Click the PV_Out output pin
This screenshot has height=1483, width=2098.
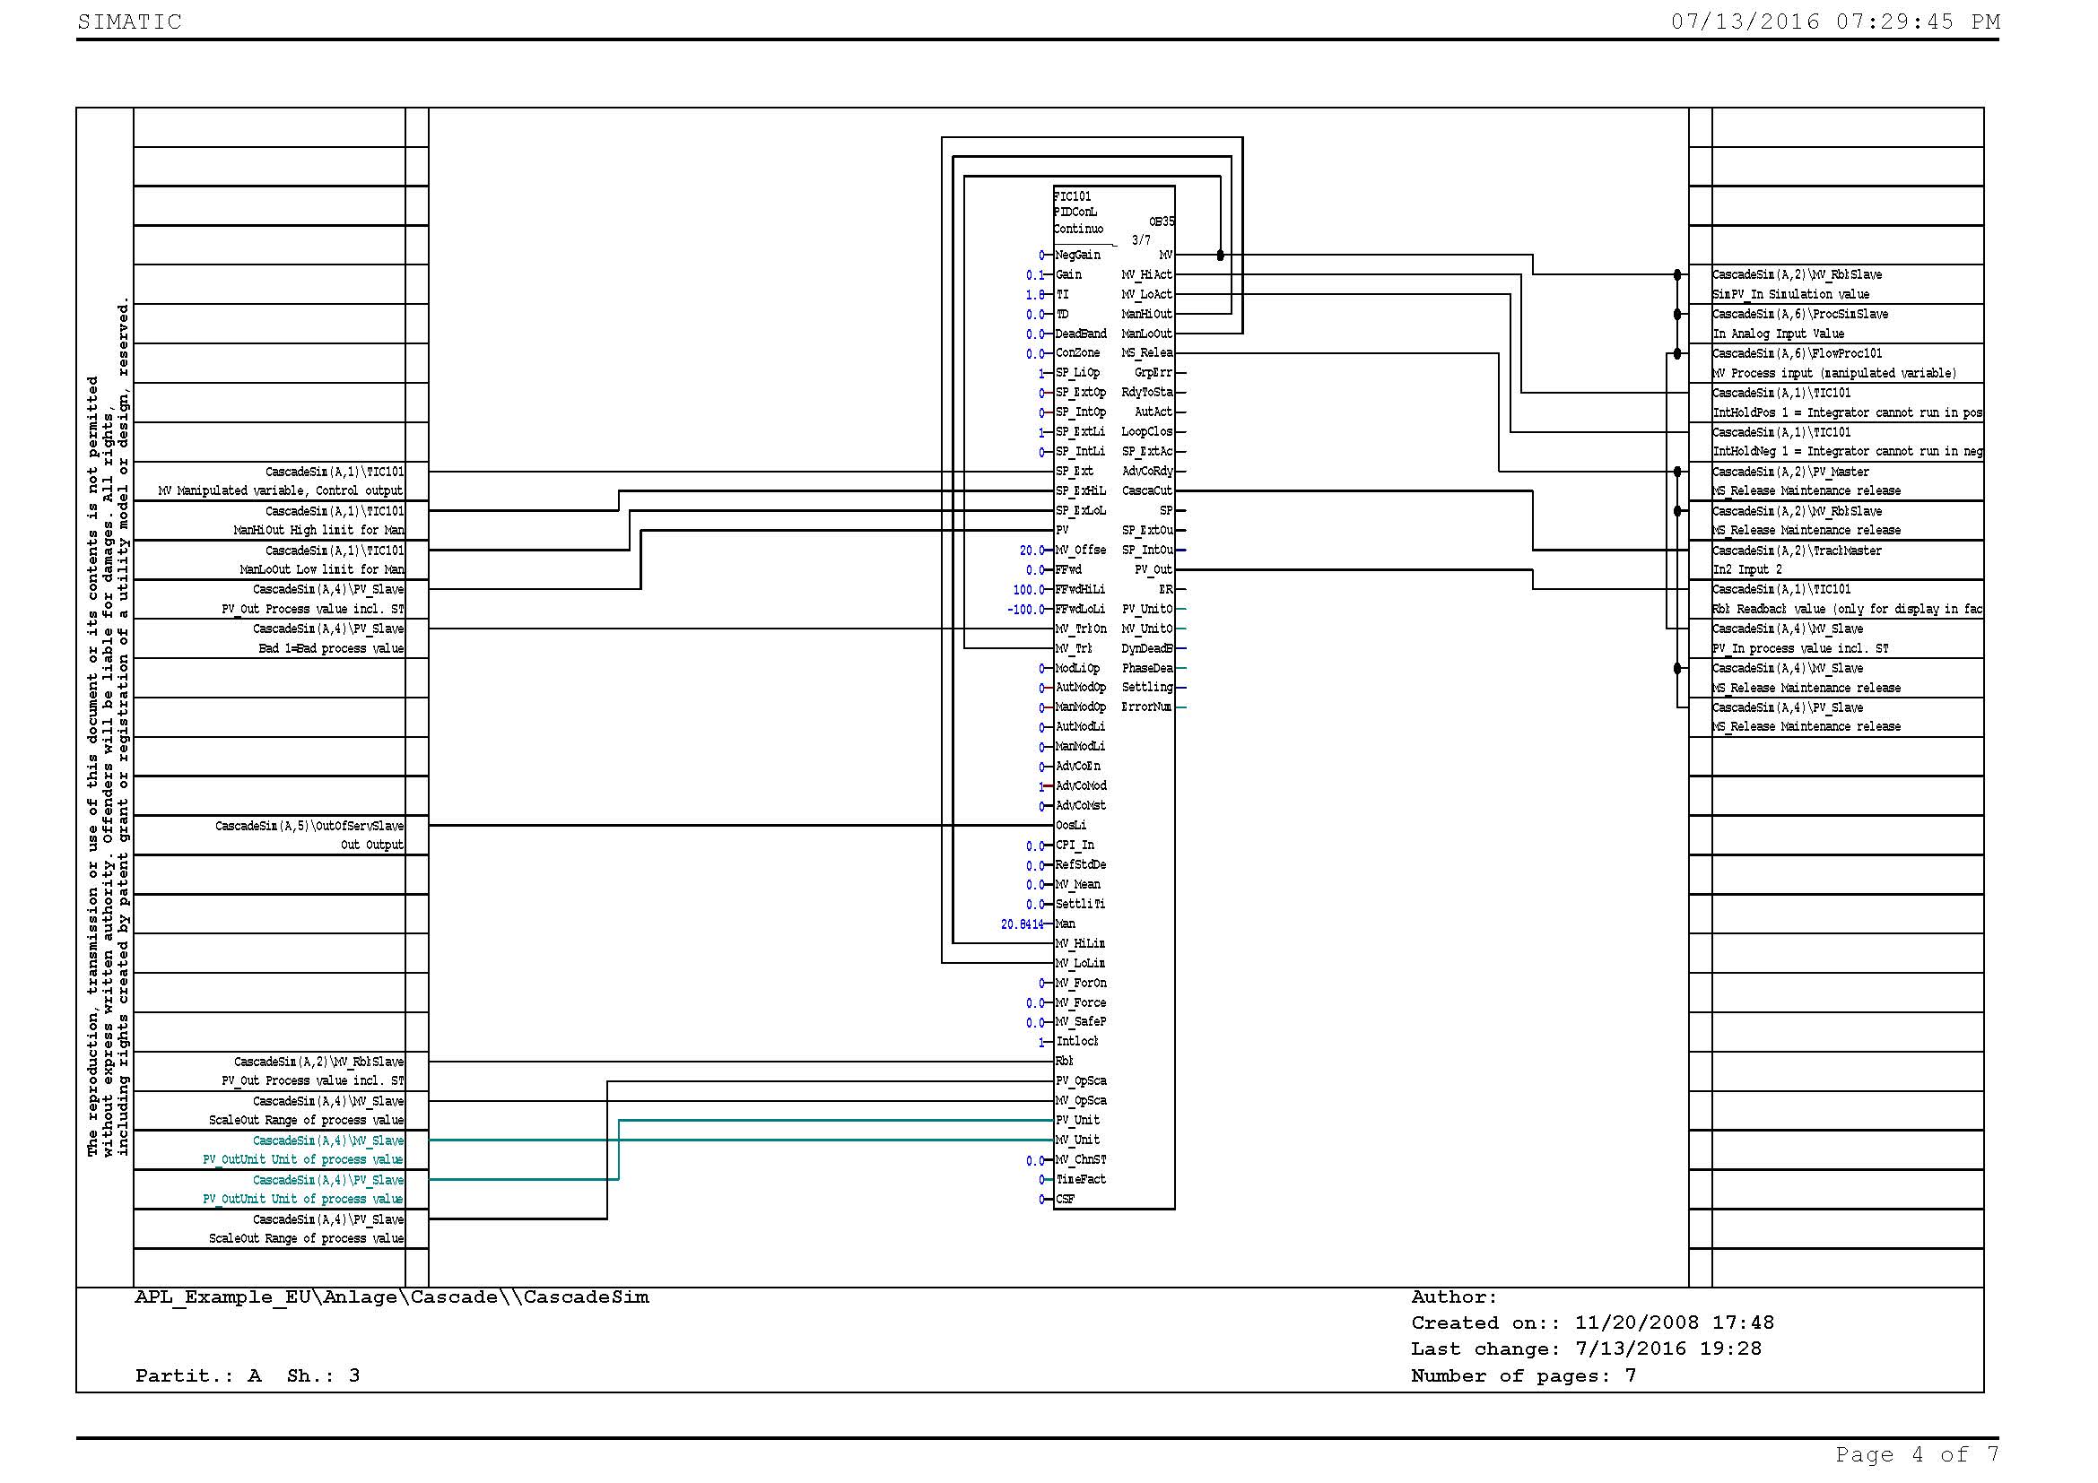coord(1153,570)
